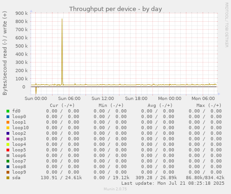The width and height of the screenshot is (231, 194).
Task: Click the 'Munin 2.0.75' footer text
Action: coord(115,189)
